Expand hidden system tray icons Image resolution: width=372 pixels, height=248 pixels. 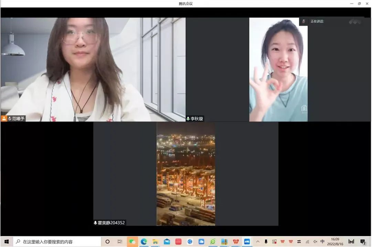[x=258, y=242]
